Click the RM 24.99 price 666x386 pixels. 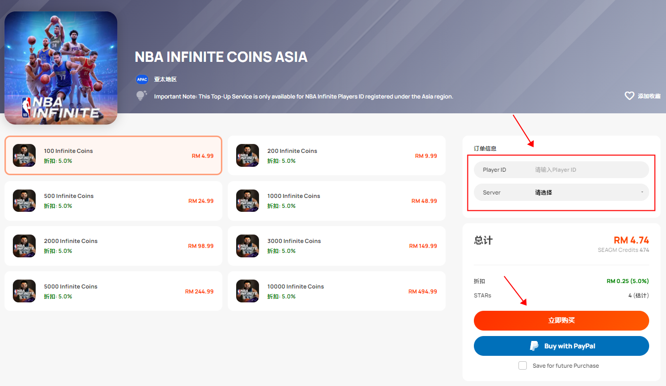[x=201, y=201]
